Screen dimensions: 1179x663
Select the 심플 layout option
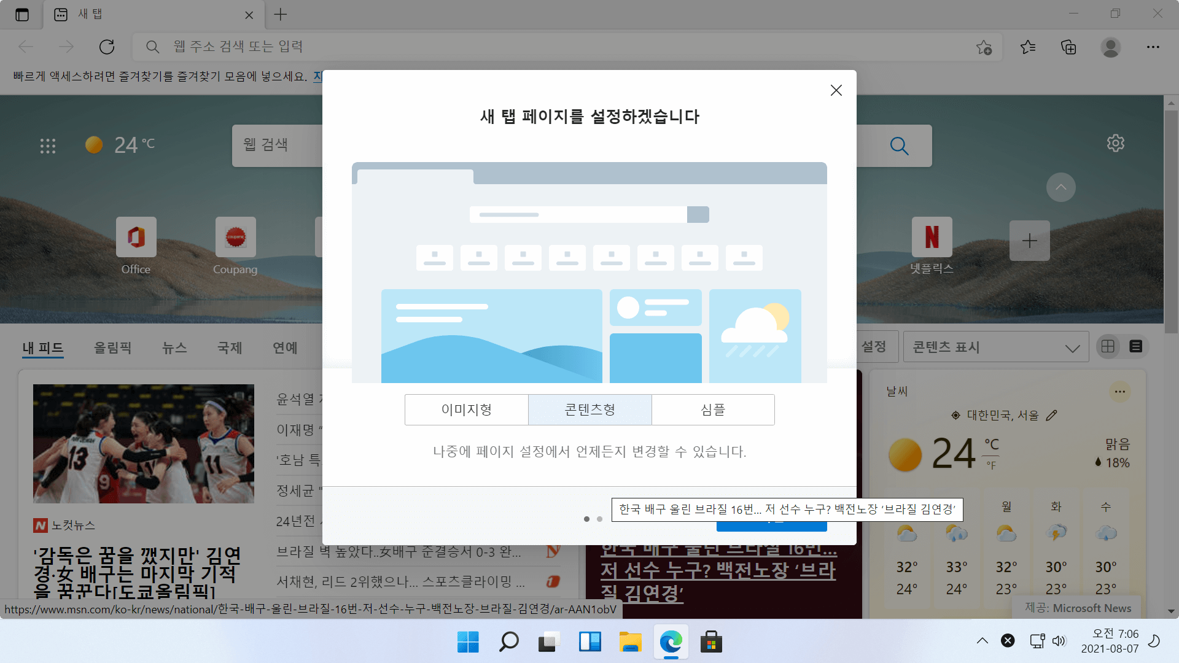click(x=713, y=409)
